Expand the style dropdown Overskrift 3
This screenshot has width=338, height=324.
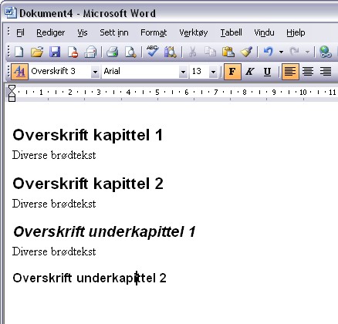[95, 72]
